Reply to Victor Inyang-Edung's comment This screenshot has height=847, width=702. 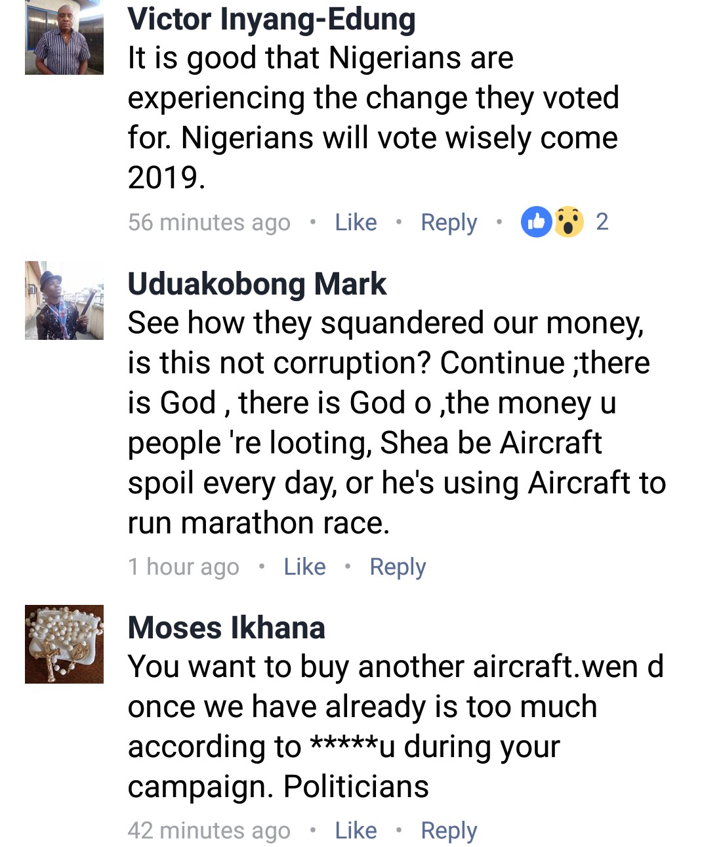point(449,222)
